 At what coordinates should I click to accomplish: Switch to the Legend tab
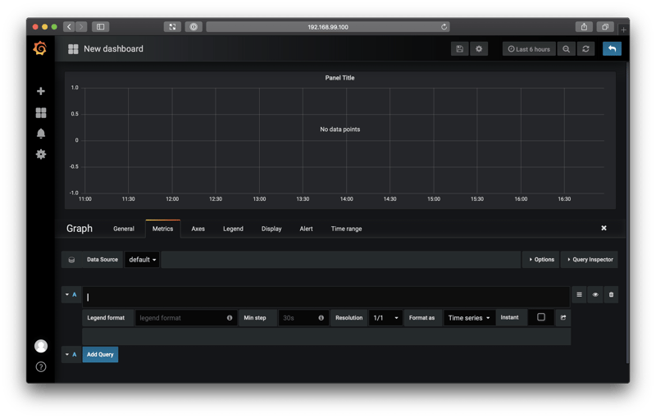tap(233, 229)
